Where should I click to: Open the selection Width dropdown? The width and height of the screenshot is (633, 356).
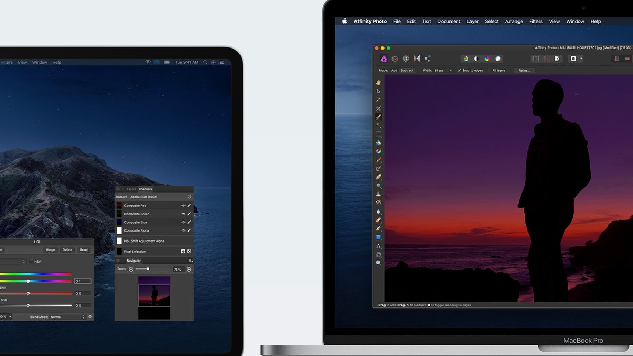point(450,70)
